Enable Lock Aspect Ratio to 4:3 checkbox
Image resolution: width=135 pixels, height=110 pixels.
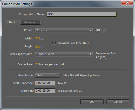[54, 43]
